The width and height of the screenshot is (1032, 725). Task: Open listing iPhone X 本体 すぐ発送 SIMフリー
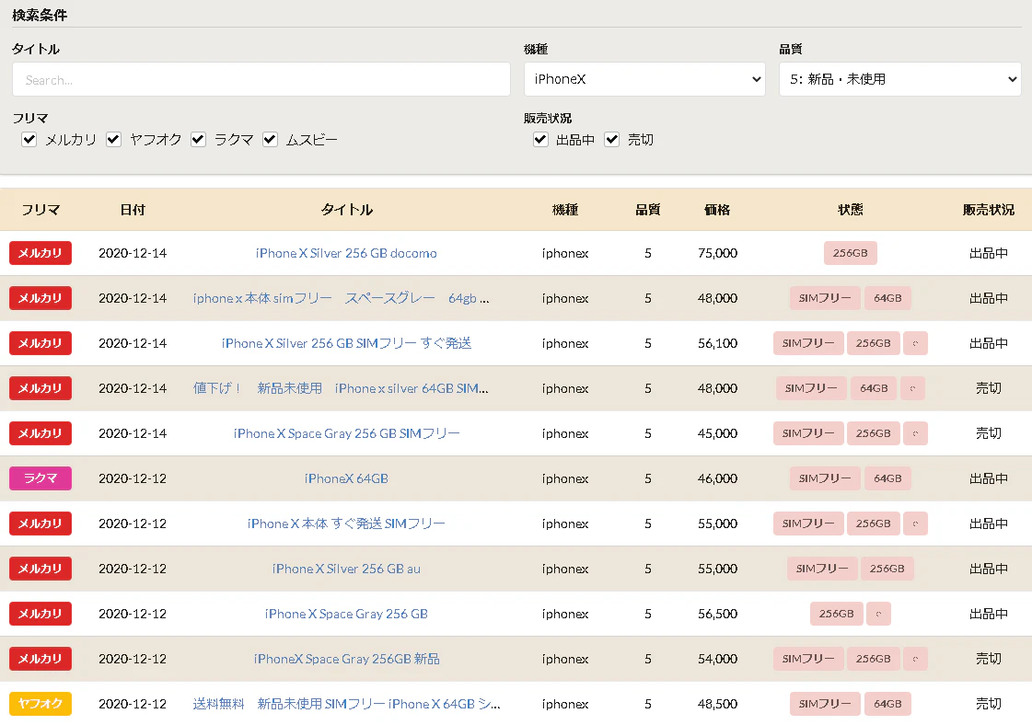[346, 524]
